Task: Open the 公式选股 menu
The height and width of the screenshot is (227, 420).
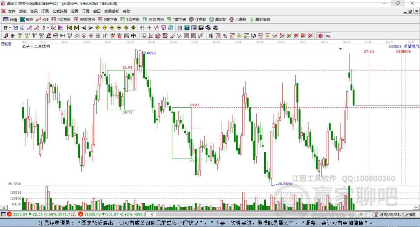Action: pyautogui.click(x=60, y=11)
